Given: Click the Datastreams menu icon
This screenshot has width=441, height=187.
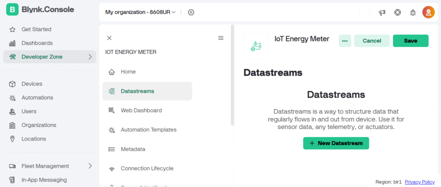Looking at the screenshot, I should tap(112, 91).
